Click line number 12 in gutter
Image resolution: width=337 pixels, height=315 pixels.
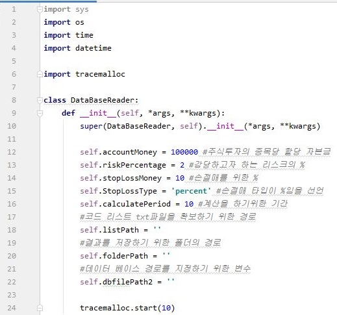pos(12,152)
